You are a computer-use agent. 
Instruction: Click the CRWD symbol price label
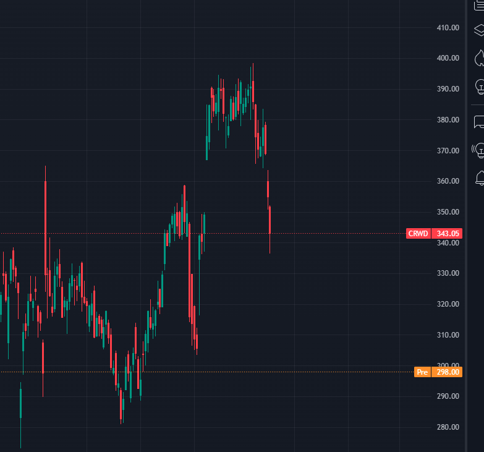pos(418,233)
